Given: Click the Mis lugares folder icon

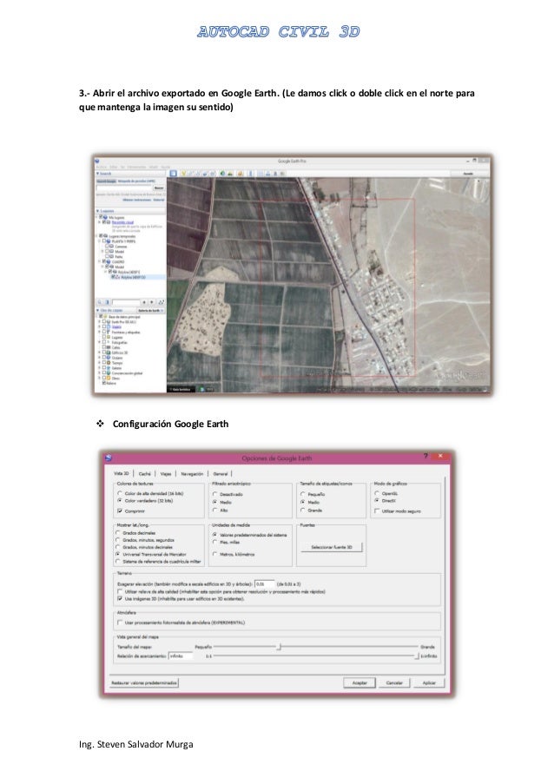Looking at the screenshot, I should pyautogui.click(x=105, y=218).
